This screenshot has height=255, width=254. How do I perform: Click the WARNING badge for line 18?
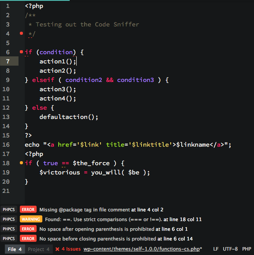pos(31,219)
